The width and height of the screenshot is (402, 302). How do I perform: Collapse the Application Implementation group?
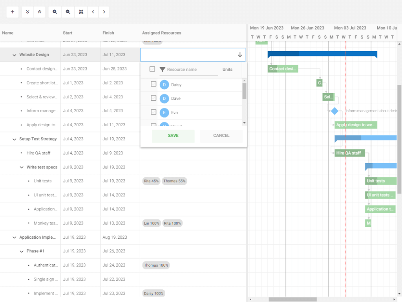click(15, 238)
